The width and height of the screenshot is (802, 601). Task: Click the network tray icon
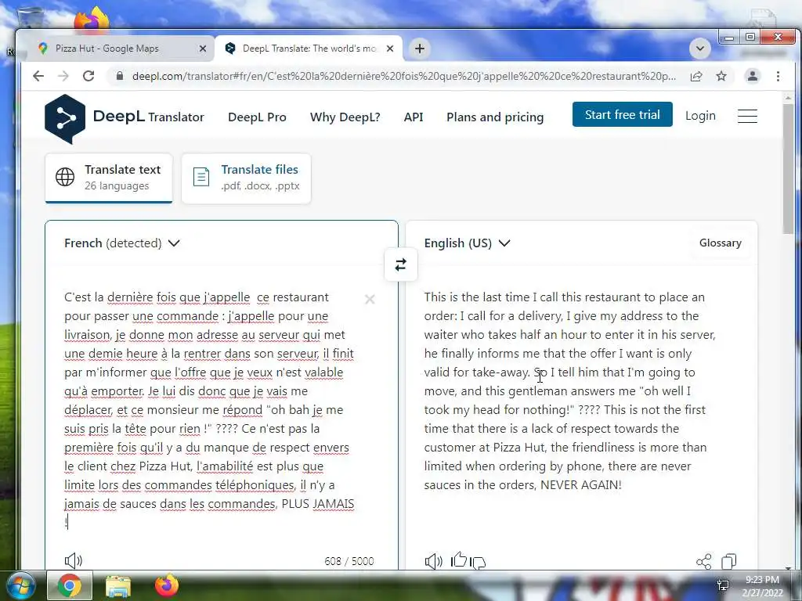pos(723,585)
